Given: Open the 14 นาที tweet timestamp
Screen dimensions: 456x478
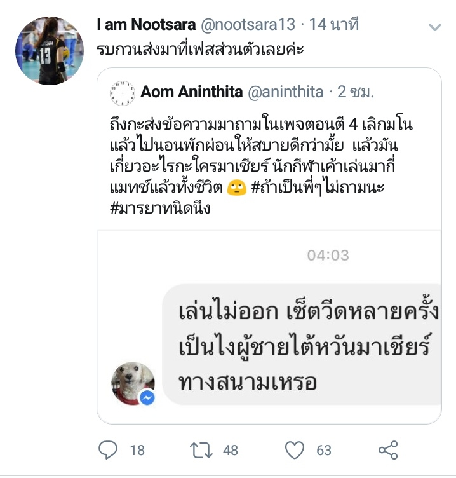Looking at the screenshot, I should pos(334,24).
